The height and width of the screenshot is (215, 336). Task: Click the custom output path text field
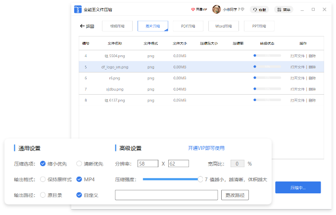click(166, 195)
